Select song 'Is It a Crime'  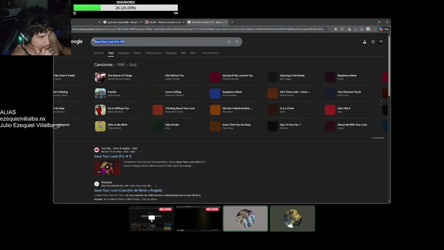[290, 110]
